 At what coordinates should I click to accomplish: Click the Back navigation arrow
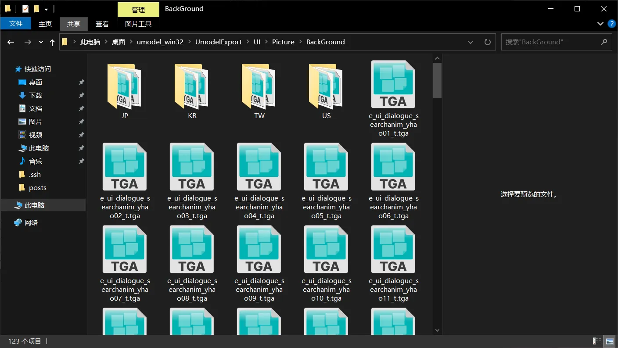11,42
